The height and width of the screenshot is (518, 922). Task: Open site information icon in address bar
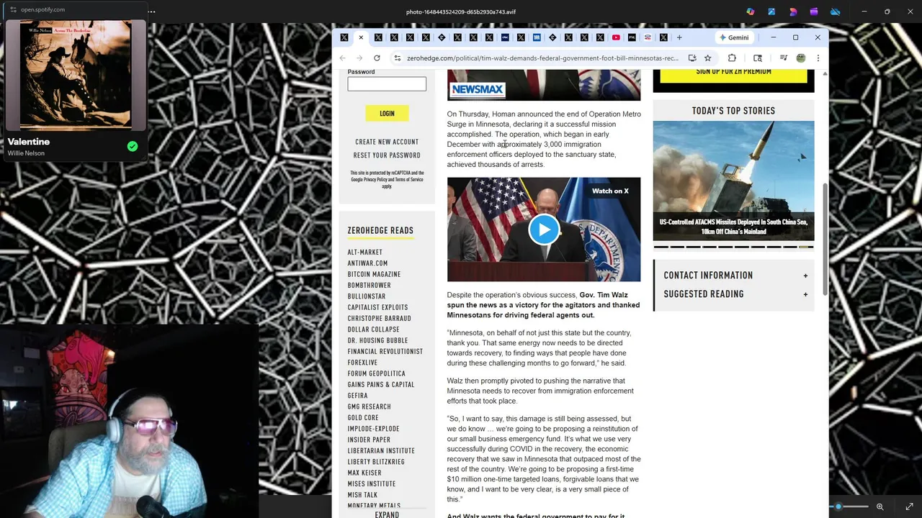(x=397, y=58)
